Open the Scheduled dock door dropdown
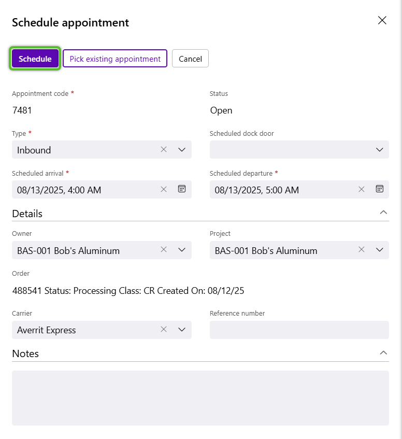402x439 pixels. pyautogui.click(x=299, y=149)
